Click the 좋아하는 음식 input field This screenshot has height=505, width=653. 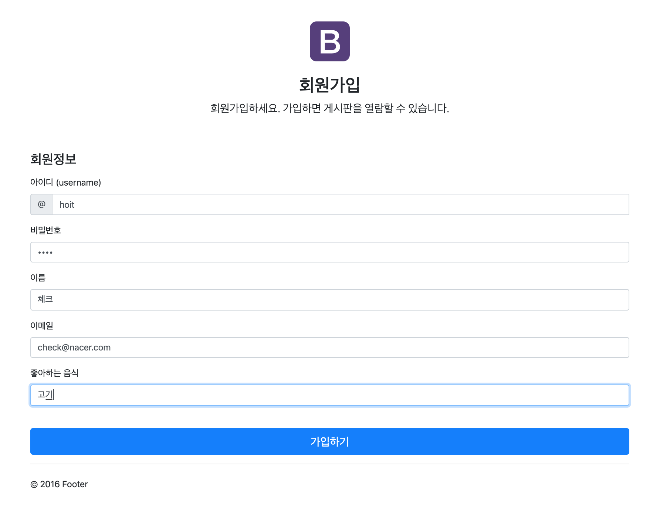coord(329,395)
